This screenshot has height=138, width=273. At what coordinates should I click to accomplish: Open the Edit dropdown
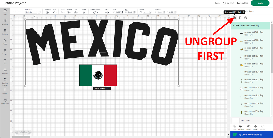click(55, 12)
